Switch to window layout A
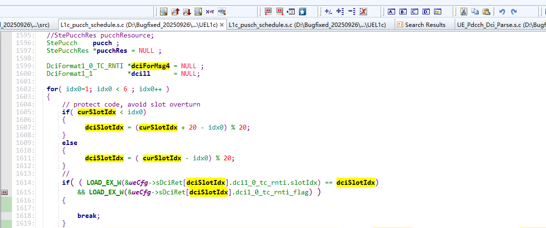546x228 pixels. (x=391, y=12)
